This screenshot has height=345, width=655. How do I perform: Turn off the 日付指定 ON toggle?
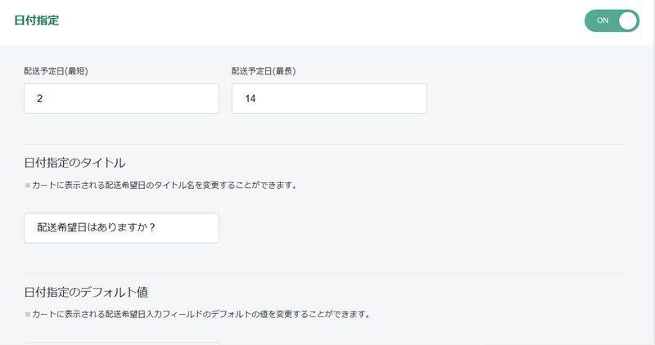tap(612, 20)
